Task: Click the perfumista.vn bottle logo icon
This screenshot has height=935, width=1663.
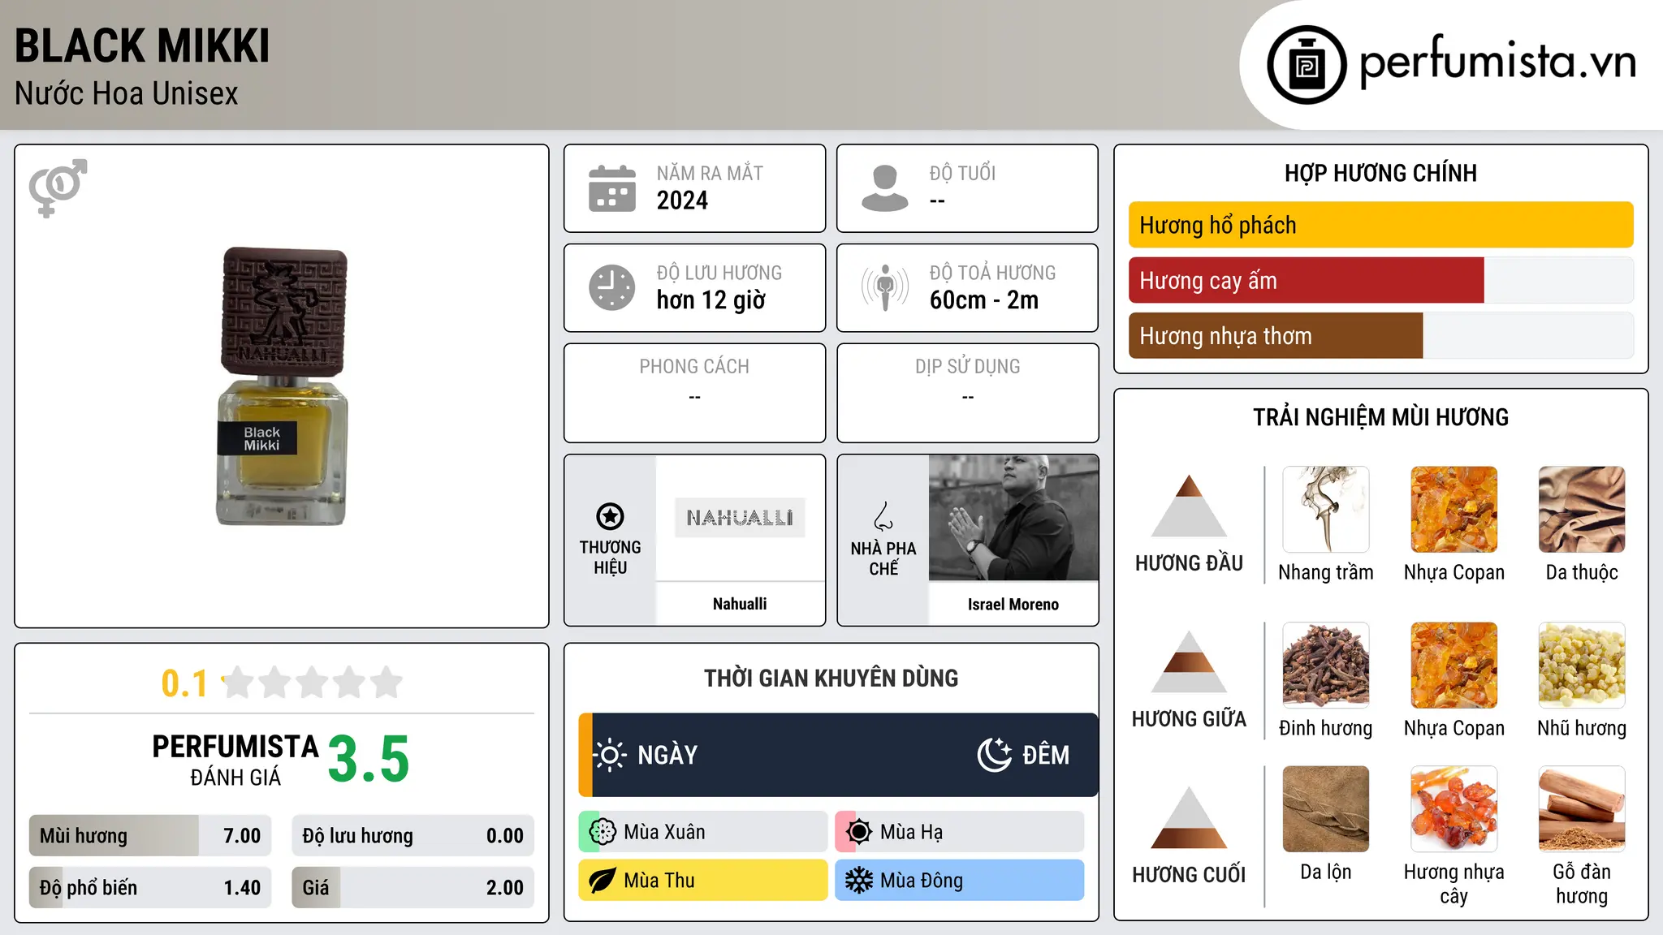Action: [x=1307, y=65]
